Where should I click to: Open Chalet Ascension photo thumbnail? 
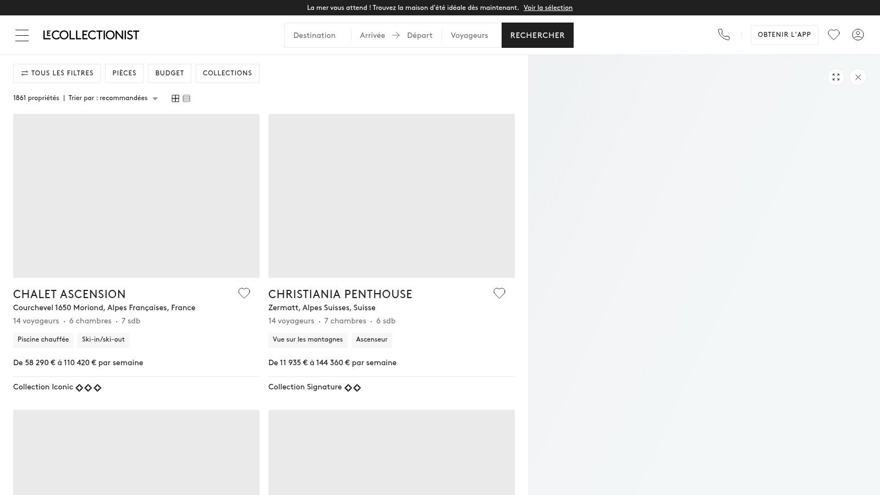[x=136, y=196]
